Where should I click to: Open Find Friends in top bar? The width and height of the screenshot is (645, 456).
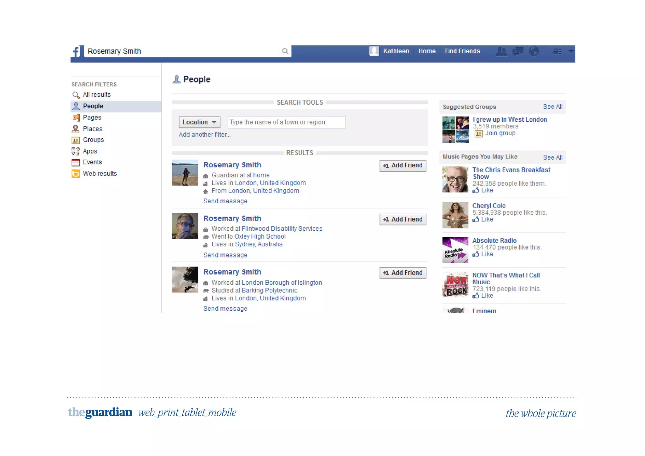(462, 51)
